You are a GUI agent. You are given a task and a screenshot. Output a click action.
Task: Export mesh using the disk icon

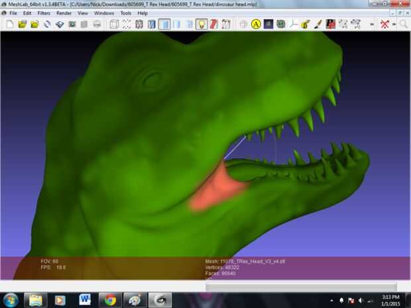point(60,25)
